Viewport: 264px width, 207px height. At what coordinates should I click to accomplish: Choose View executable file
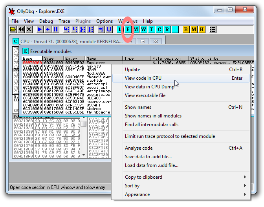coord(181,95)
